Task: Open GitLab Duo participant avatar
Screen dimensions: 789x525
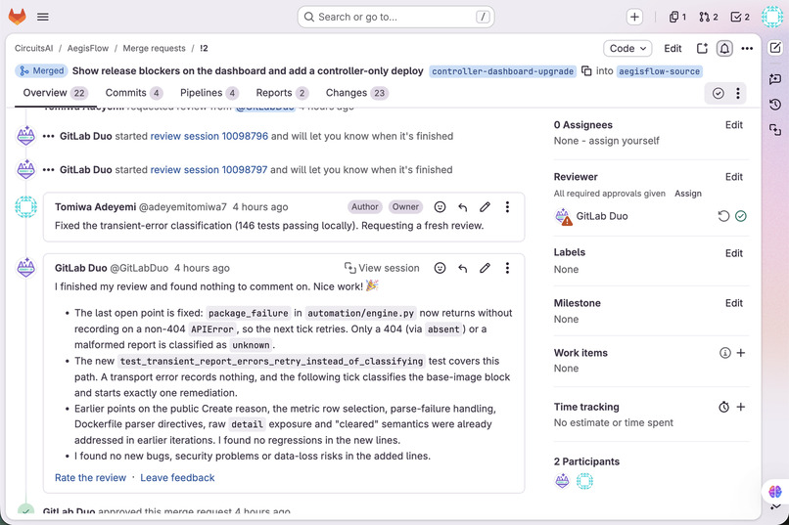Action: (x=562, y=481)
